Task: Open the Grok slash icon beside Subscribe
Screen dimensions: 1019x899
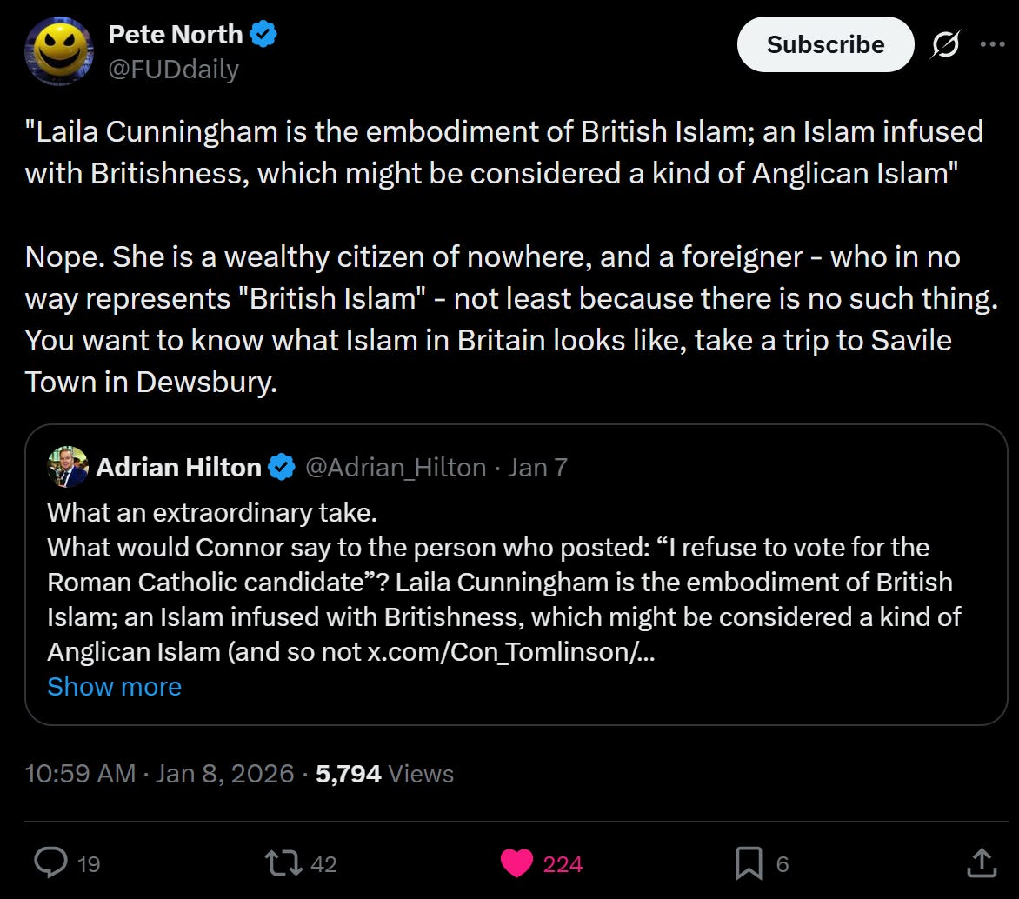Action: (945, 44)
